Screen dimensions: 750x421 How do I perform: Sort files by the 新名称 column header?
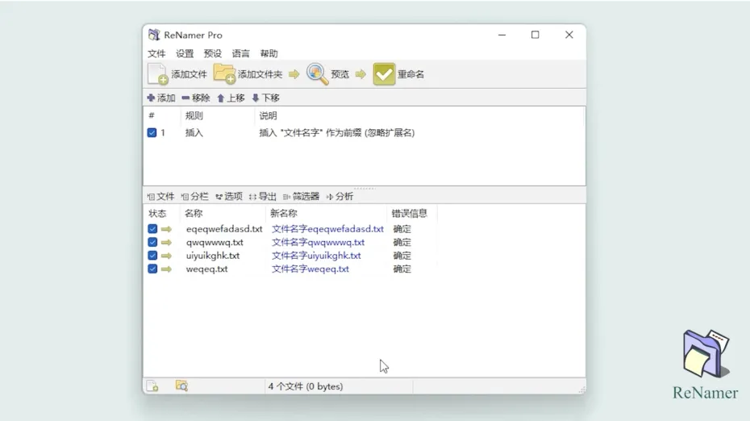pyautogui.click(x=284, y=214)
